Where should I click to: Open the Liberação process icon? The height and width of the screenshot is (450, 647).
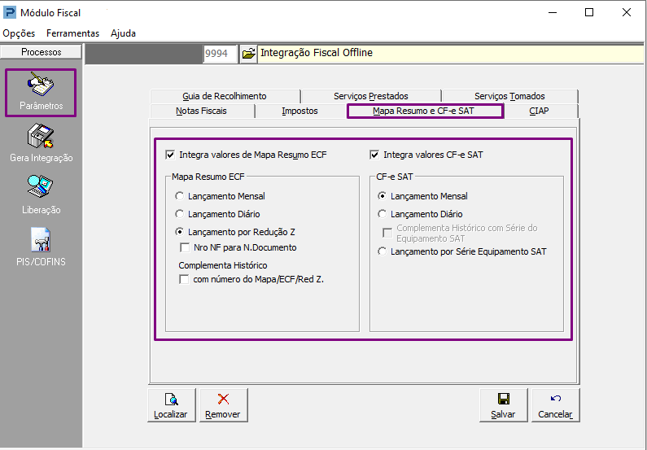pyautogui.click(x=41, y=194)
